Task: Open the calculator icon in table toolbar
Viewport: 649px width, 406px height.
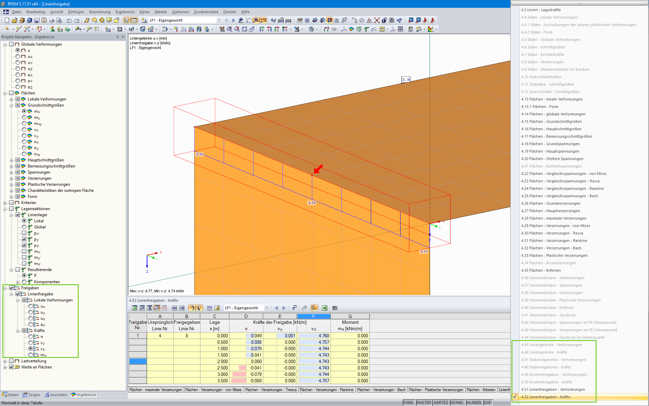Action: [x=335, y=308]
